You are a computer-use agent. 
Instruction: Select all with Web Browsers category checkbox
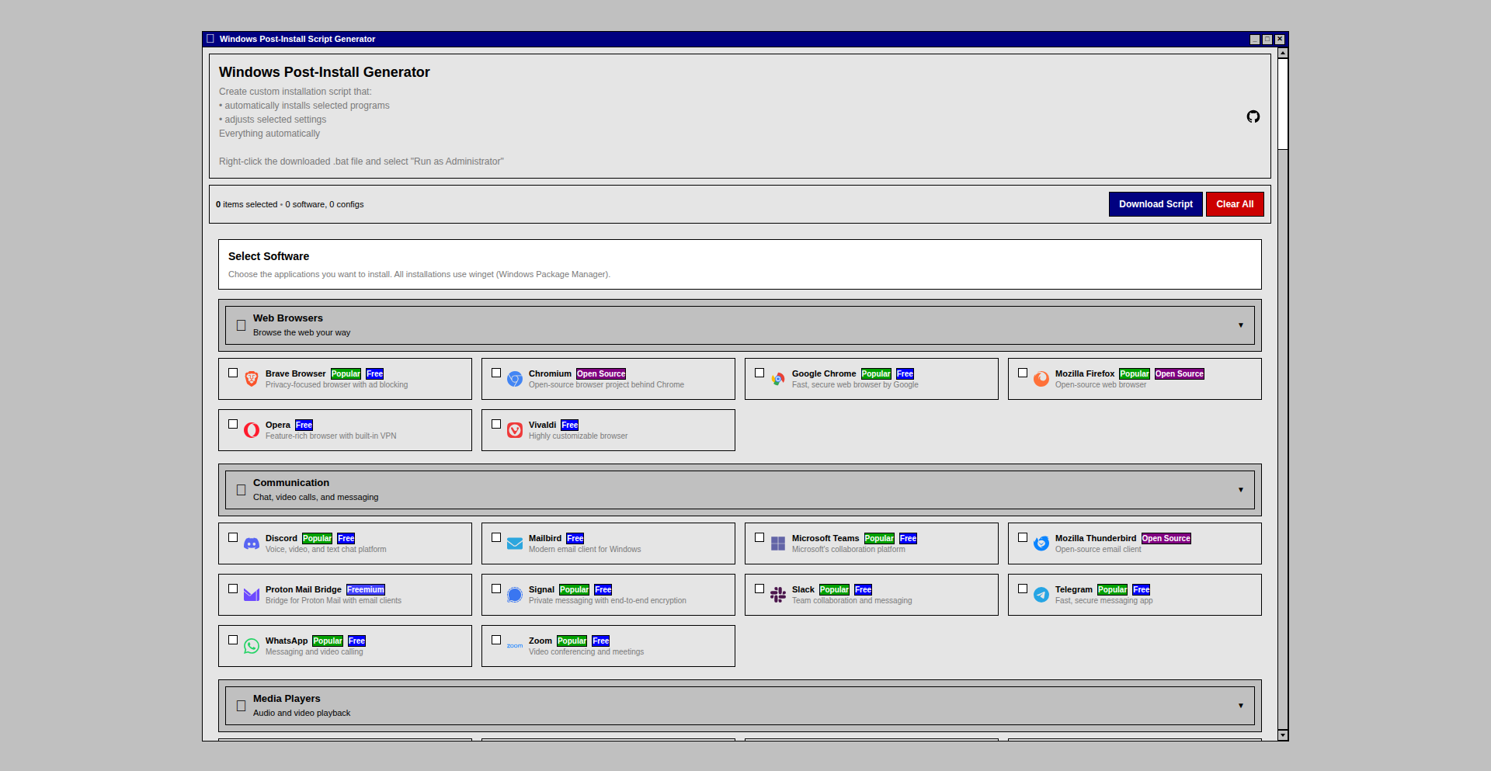click(241, 325)
